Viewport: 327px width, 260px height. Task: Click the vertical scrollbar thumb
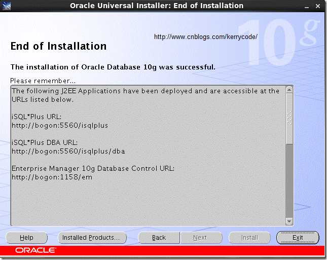pyautogui.click(x=289, y=119)
